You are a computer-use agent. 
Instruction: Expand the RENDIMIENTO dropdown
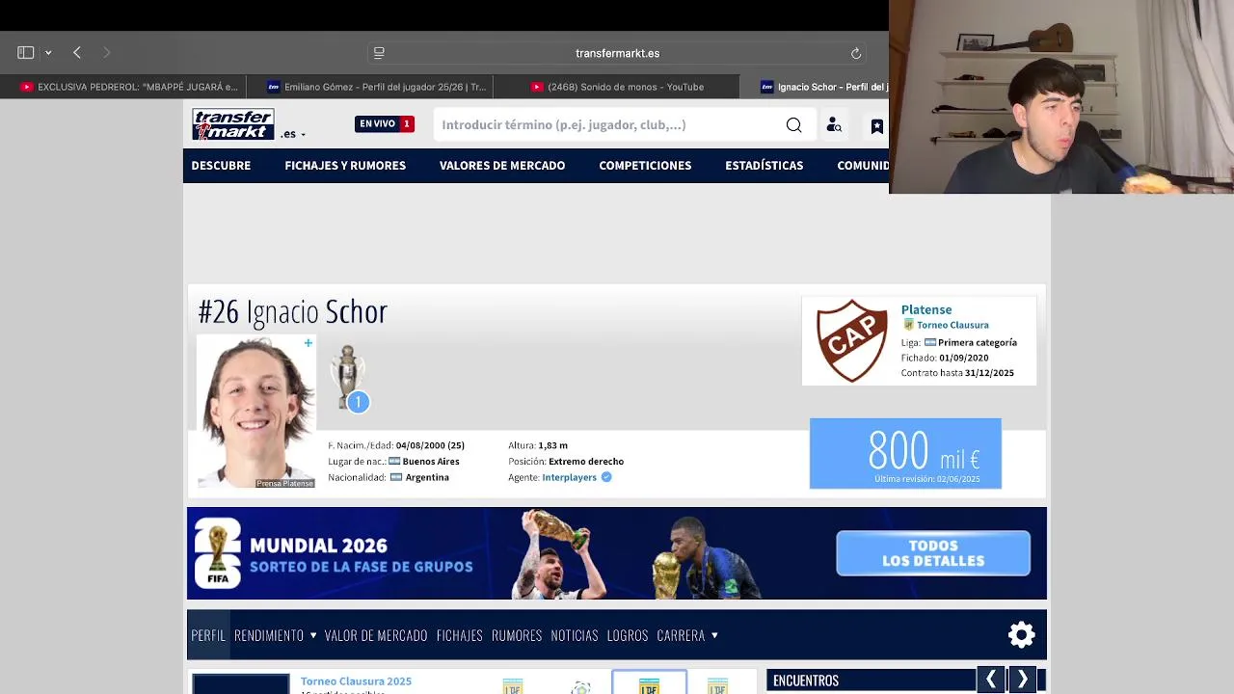[x=276, y=635]
